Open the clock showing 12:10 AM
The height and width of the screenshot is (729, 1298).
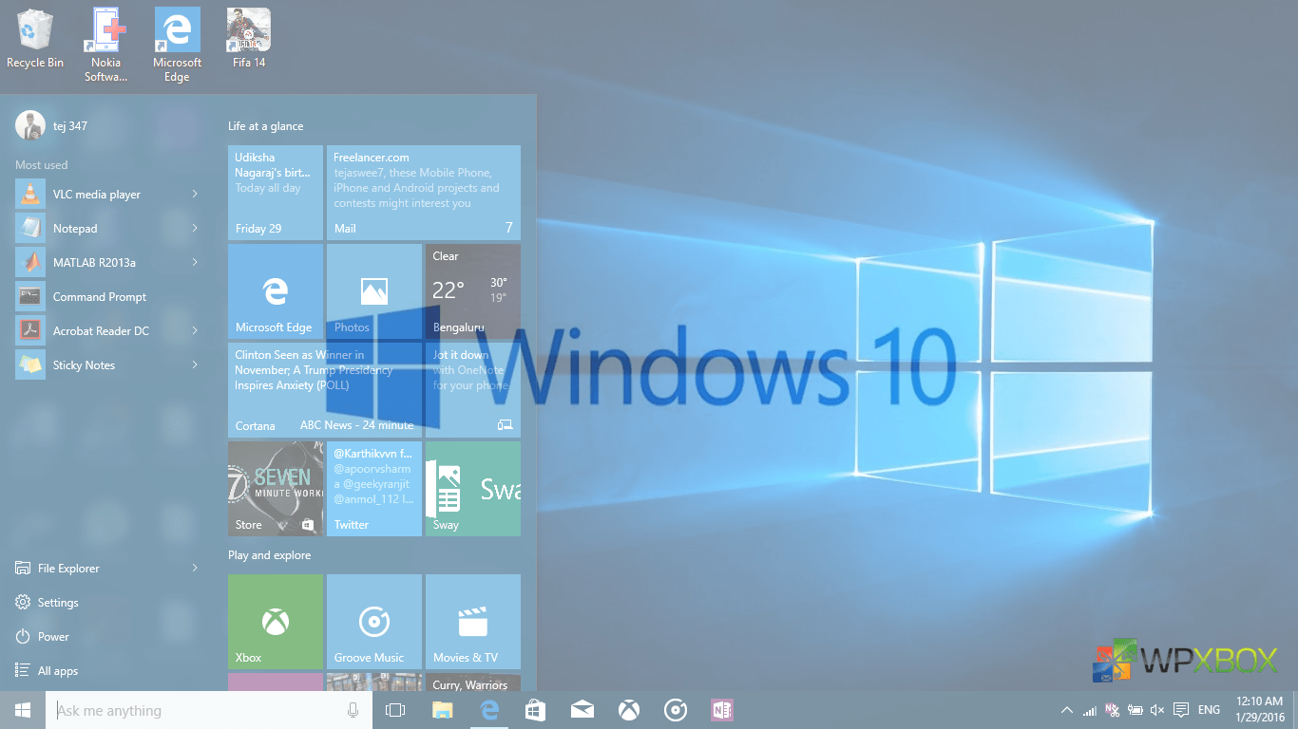point(1259,710)
